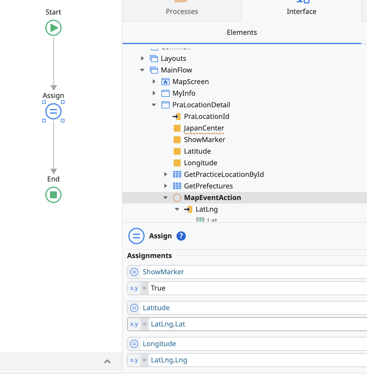
Task: Select the End node in the flow
Action: (53, 195)
